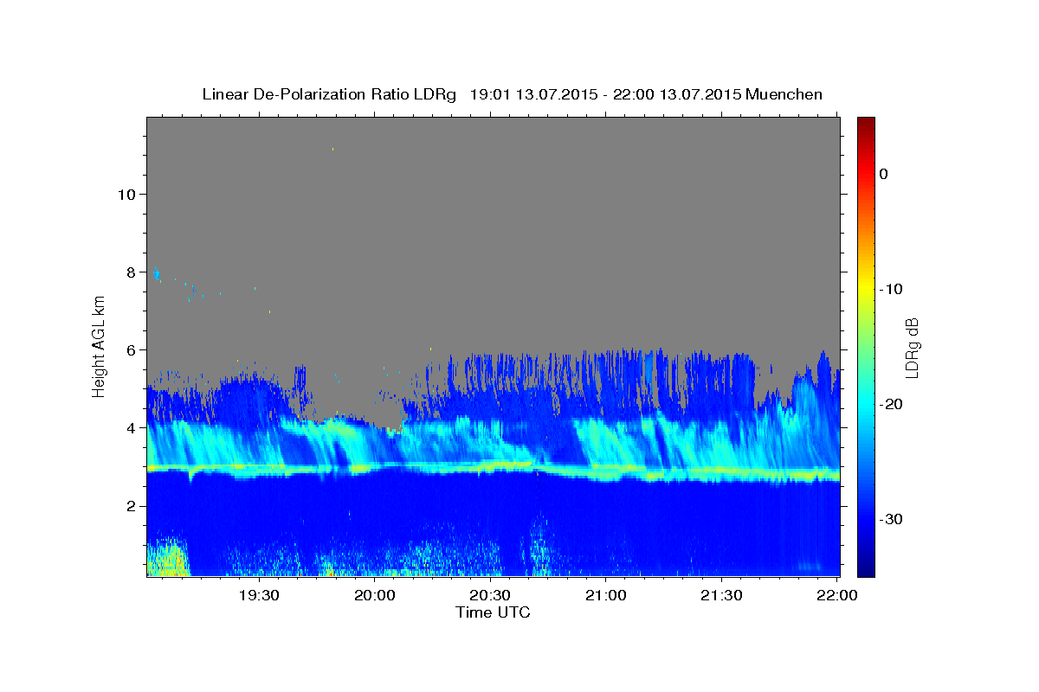This screenshot has height=692, width=1039.
Task: Click the dark blue bottom of the colorbar
Action: tap(866, 568)
